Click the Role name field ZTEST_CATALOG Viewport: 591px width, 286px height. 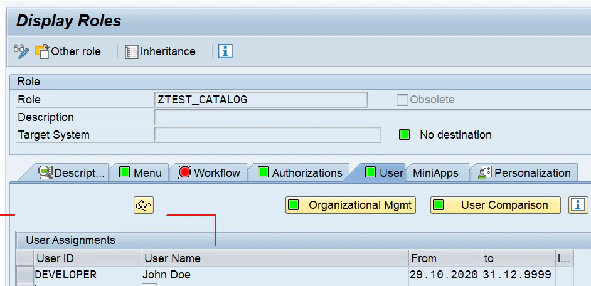(x=261, y=100)
